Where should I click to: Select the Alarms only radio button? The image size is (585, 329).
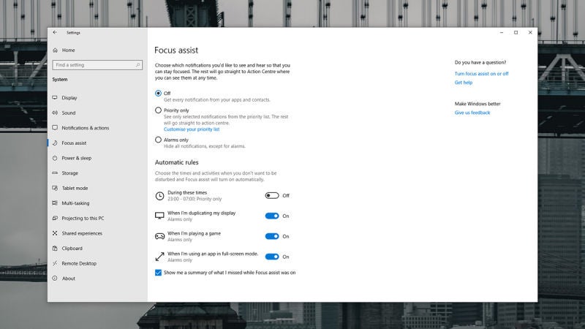159,140
